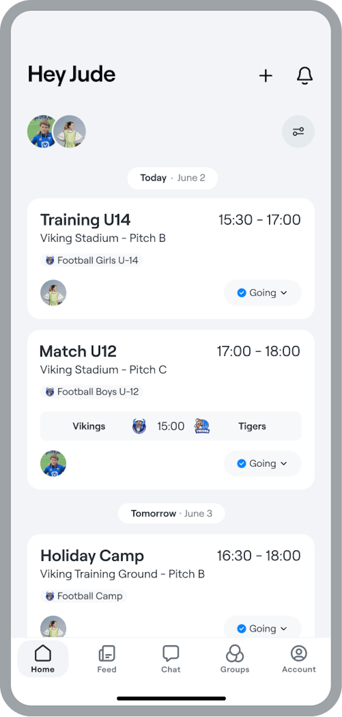Open the Groups tab

click(235, 659)
